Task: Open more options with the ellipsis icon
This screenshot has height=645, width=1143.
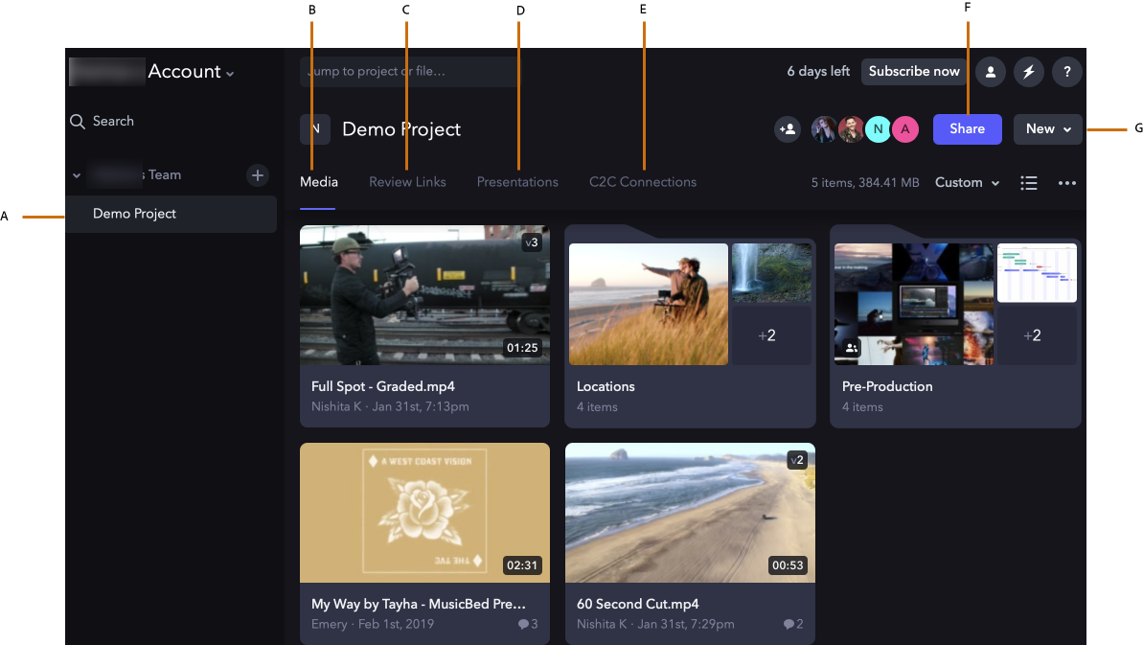Action: point(1067,182)
